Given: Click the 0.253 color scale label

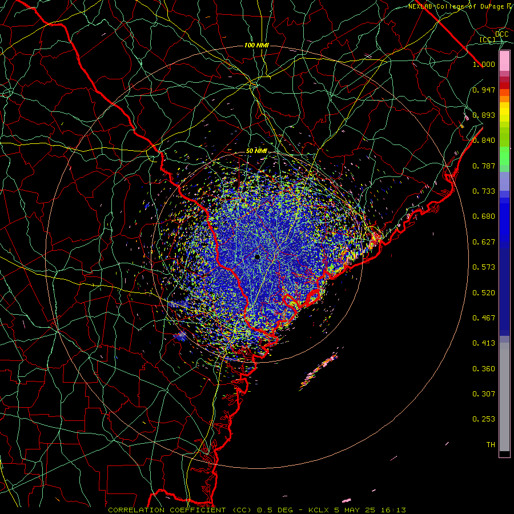Looking at the screenshot, I should point(484,419).
